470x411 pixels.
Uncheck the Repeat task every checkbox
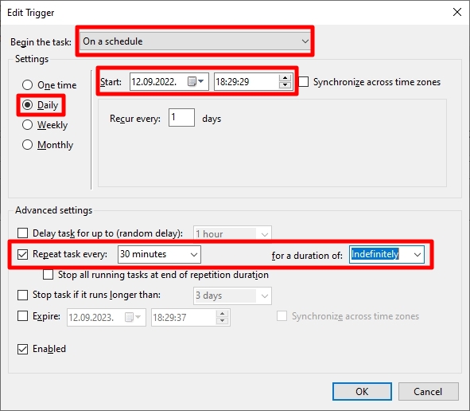[x=22, y=254]
